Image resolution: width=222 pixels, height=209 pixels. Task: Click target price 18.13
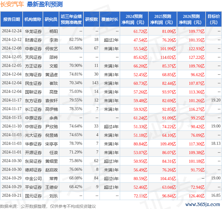216,143
